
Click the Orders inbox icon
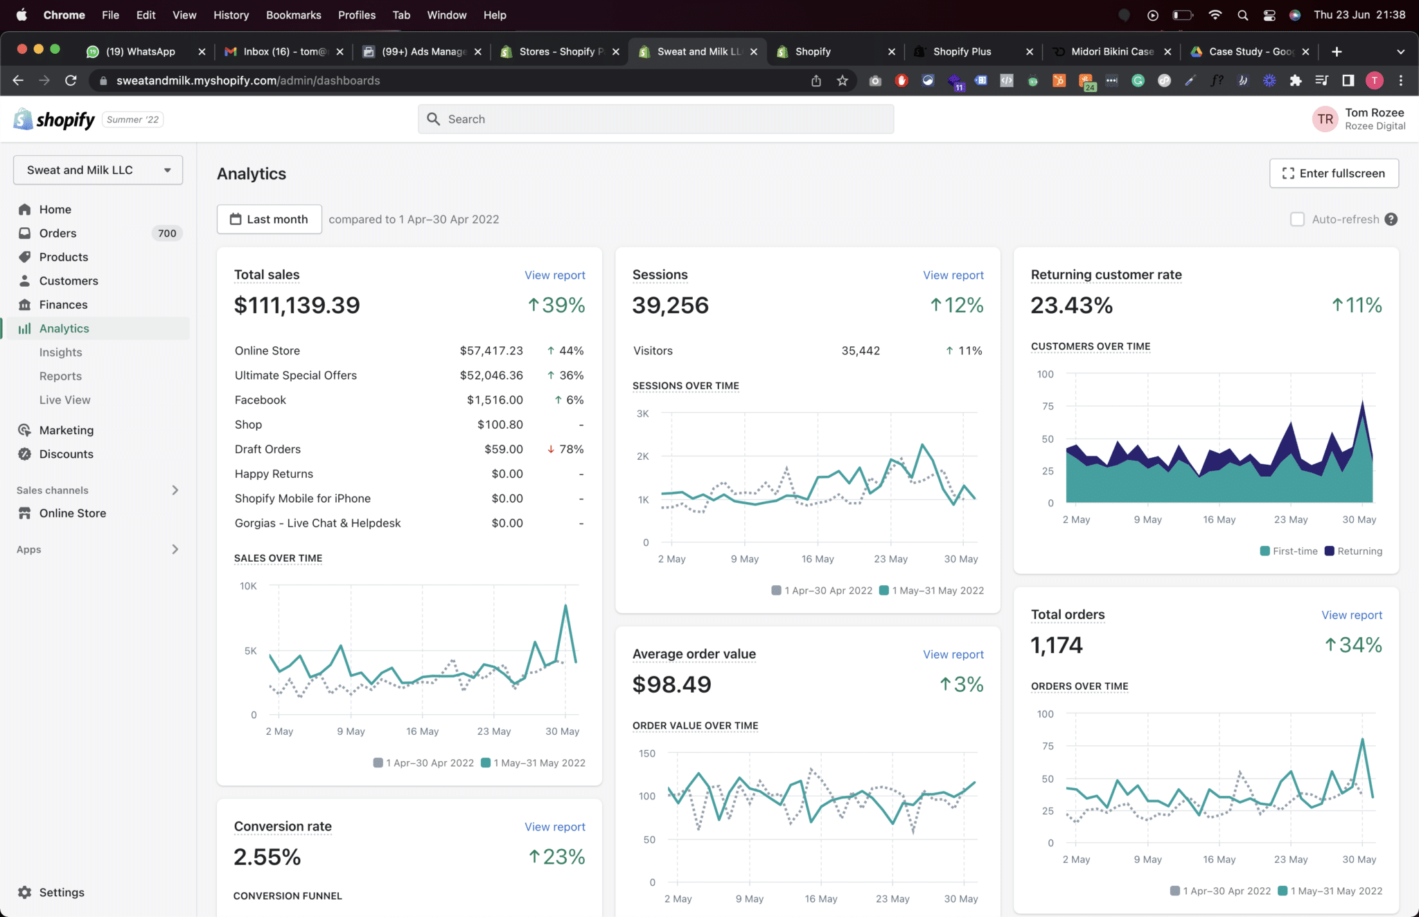click(25, 233)
